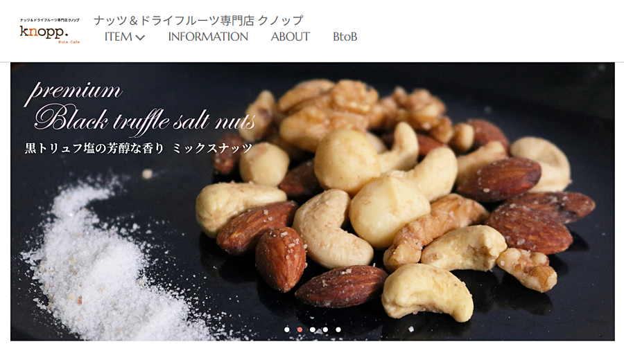Open the ITEM navigation menu
This screenshot has height=353, width=624.
point(124,37)
